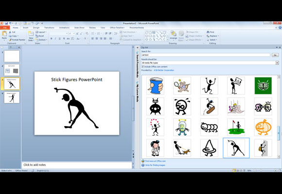
Task: Open 'Find more at Office.com' link
Action: 155,161
